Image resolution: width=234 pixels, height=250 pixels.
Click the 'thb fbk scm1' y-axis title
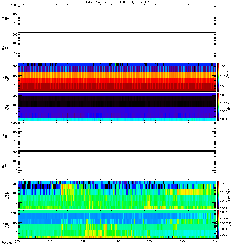click(6, 107)
